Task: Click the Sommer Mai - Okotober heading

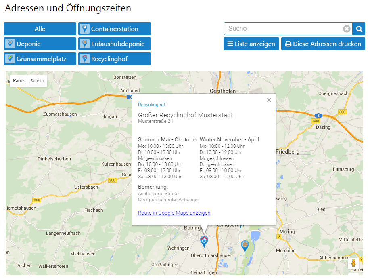Action: pos(167,139)
